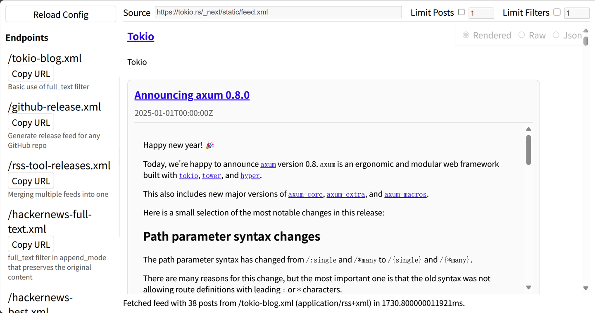Click the article scrollbar up arrow
595x313 pixels.
point(528,129)
